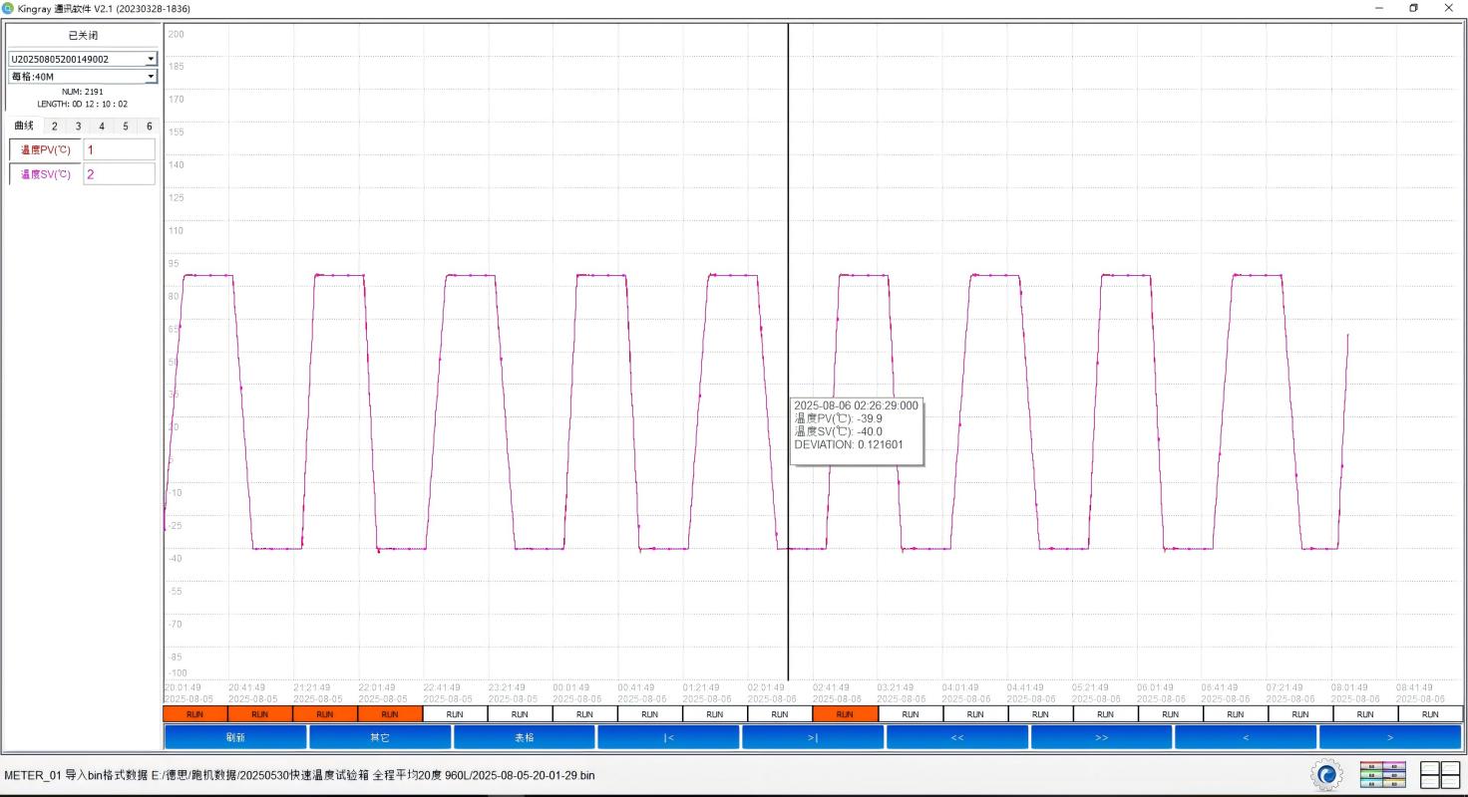Open the 表格 table button
The width and height of the screenshot is (1468, 797).
[525, 737]
